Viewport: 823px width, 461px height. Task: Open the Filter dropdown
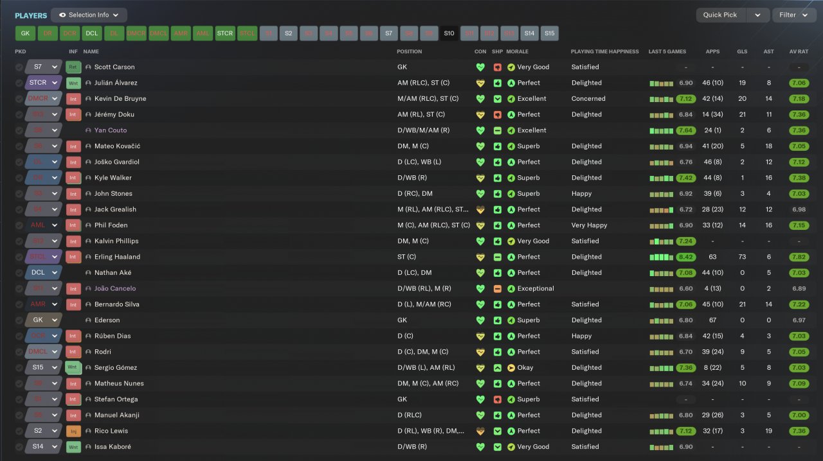pos(794,15)
